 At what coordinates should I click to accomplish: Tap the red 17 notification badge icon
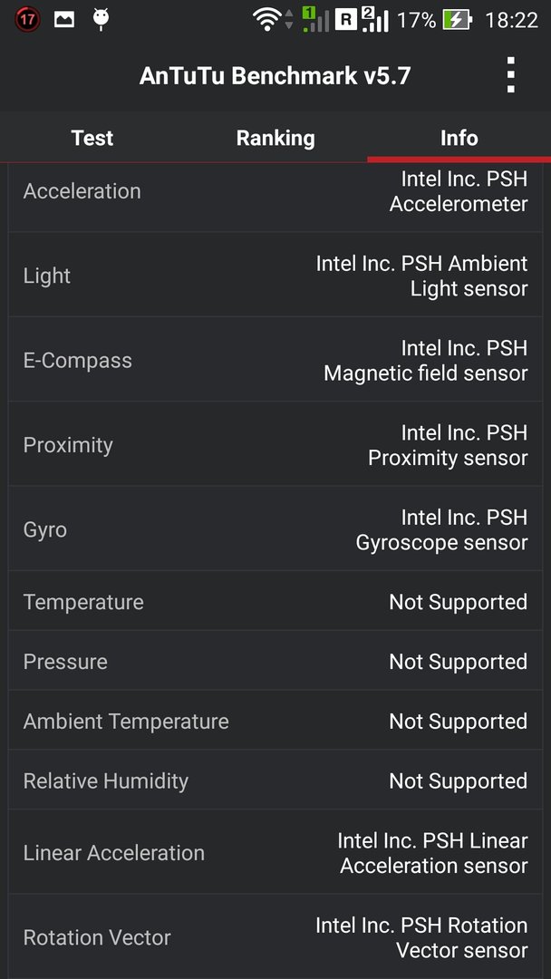tap(26, 20)
